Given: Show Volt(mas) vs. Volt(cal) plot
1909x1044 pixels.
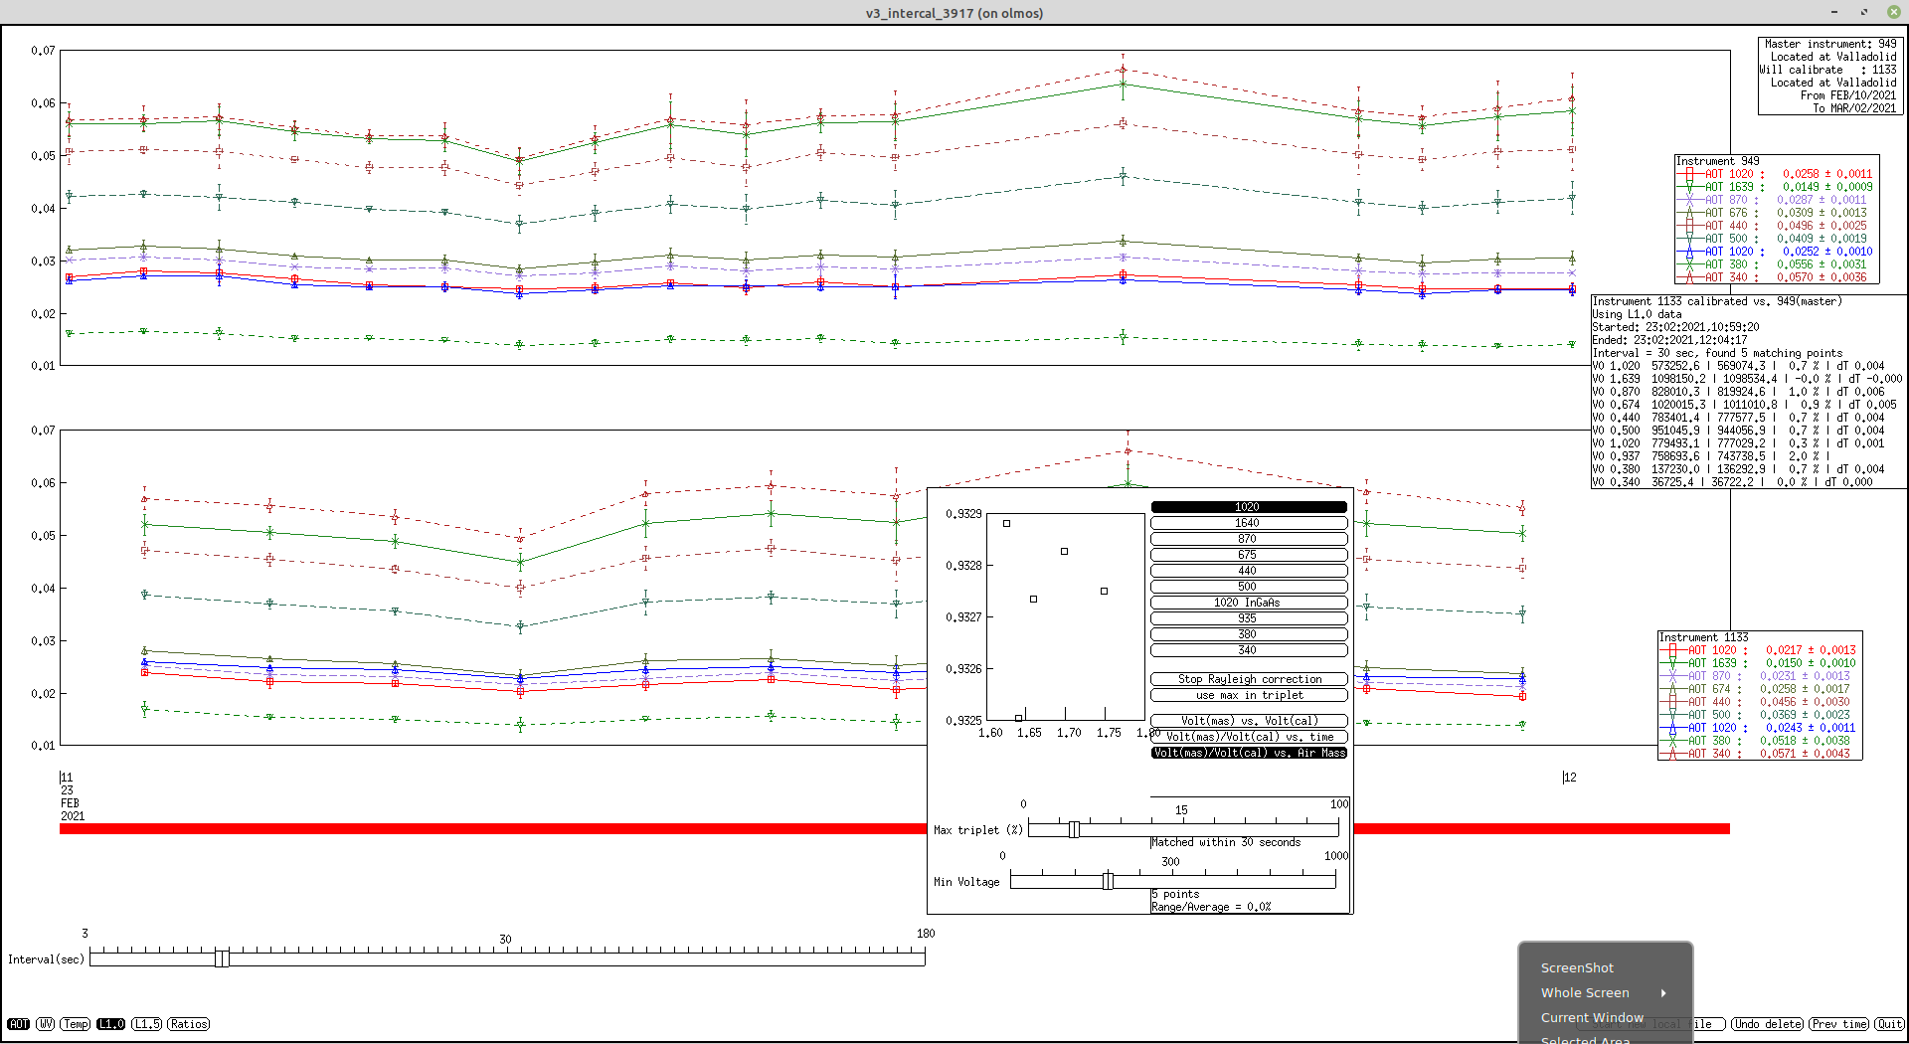Looking at the screenshot, I should pos(1249,721).
